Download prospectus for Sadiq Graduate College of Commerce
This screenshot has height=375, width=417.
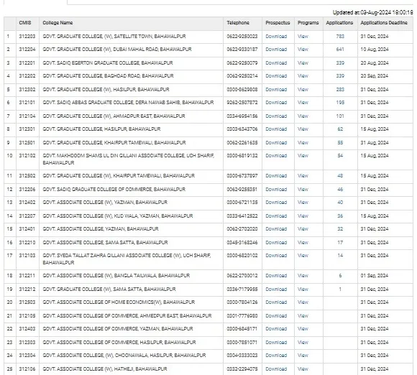tap(276, 190)
